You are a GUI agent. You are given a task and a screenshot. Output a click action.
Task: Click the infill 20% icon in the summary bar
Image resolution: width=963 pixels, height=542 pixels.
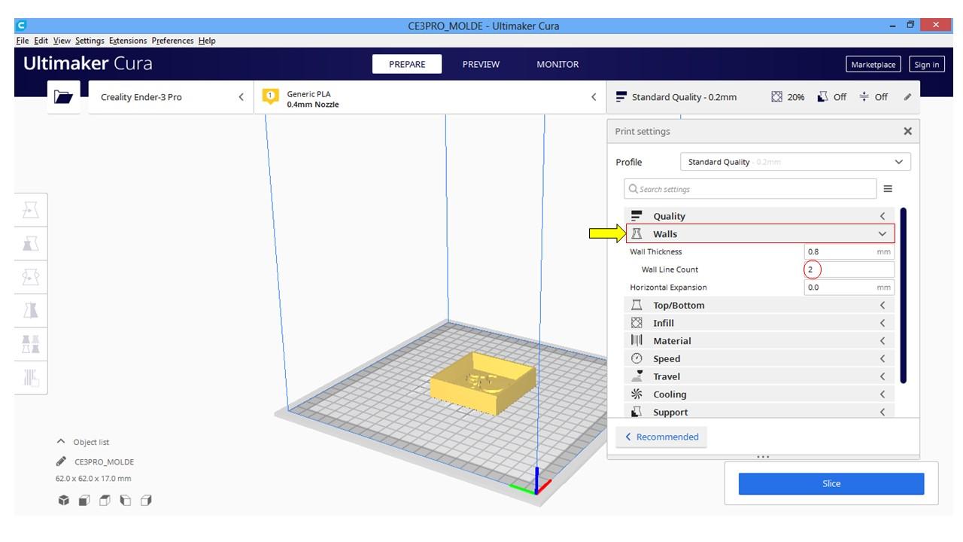click(x=777, y=97)
